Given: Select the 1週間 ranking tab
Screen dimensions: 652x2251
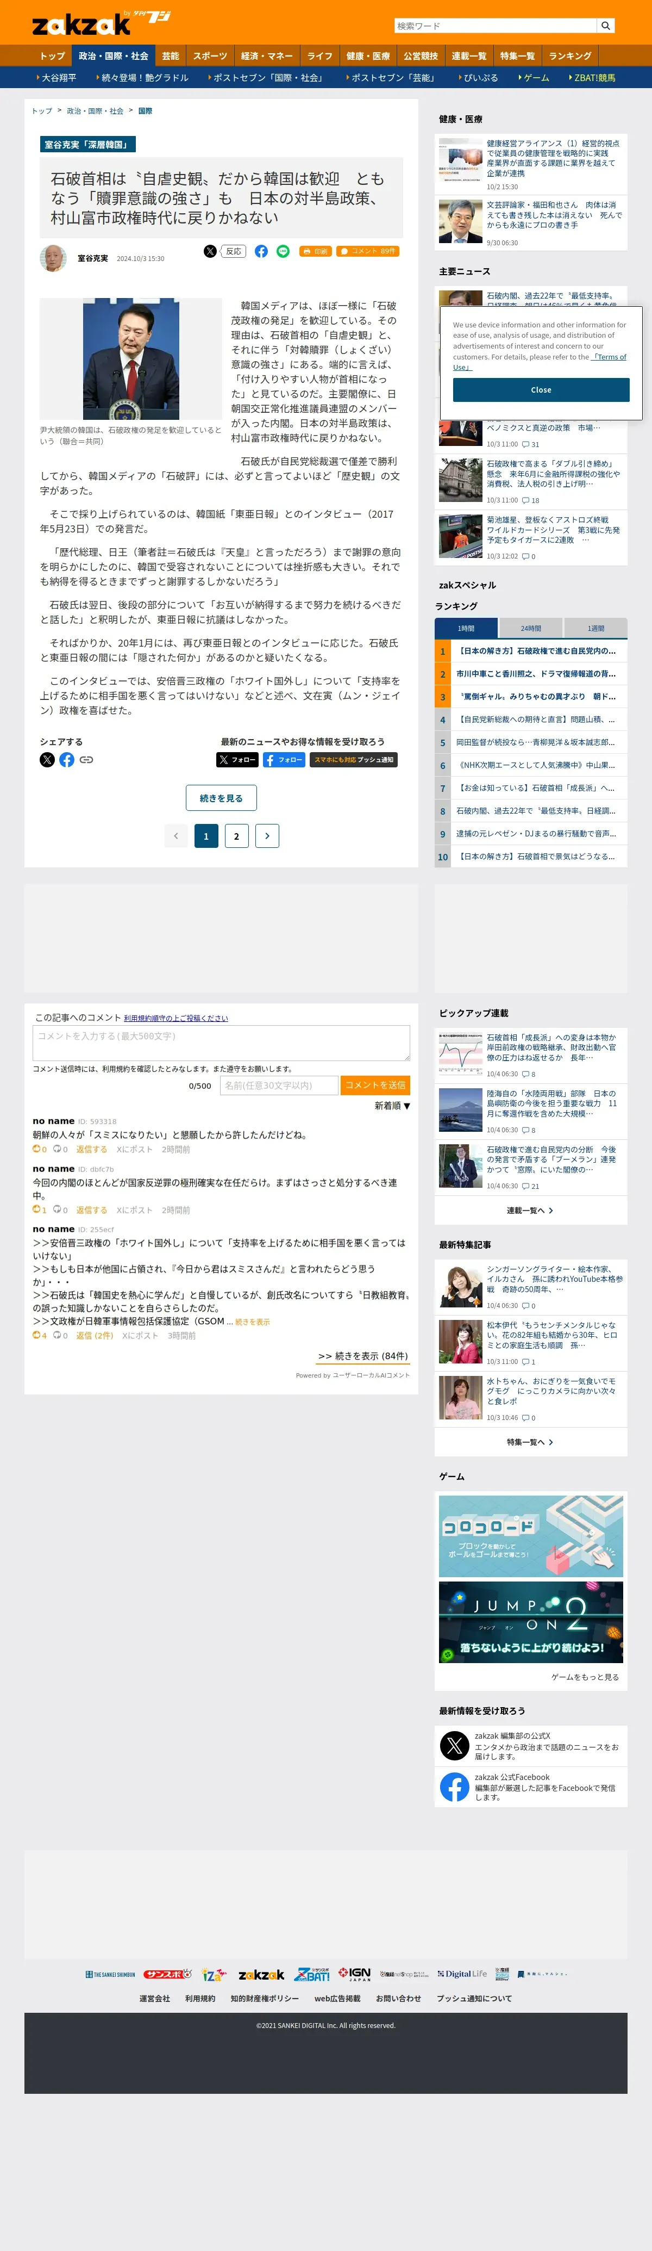Looking at the screenshot, I should coord(595,628).
